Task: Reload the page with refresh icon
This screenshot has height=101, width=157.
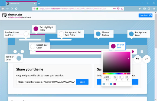Action: pyautogui.click(x=12, y=9)
